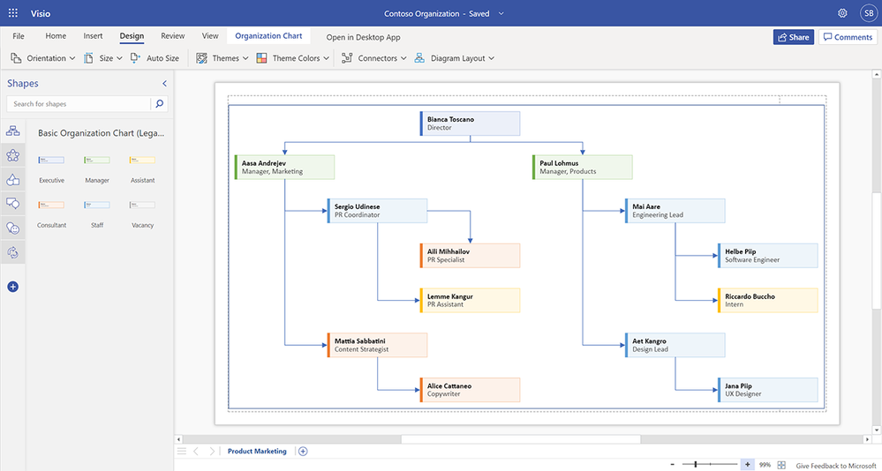The image size is (882, 471).
Task: Select the Alice Cattaneo Copywriter box
Action: click(x=470, y=390)
